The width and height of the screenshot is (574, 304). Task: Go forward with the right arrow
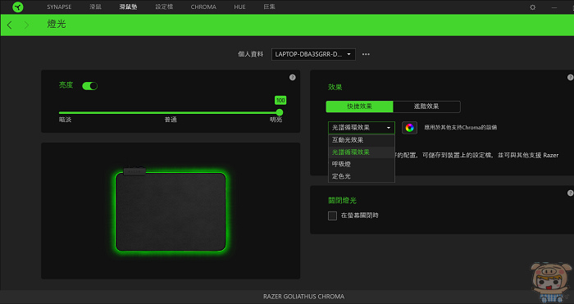coord(26,25)
